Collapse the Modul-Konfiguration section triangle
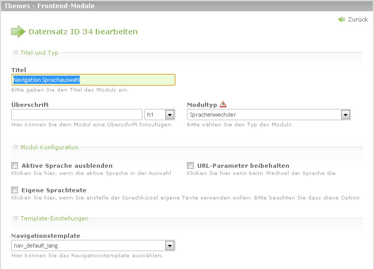Viewport: 374px width, 269px height. pos(16,147)
